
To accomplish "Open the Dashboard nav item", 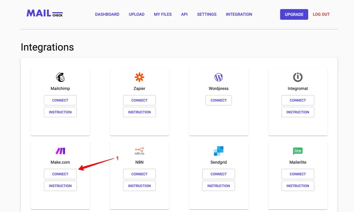I will coord(107,14).
